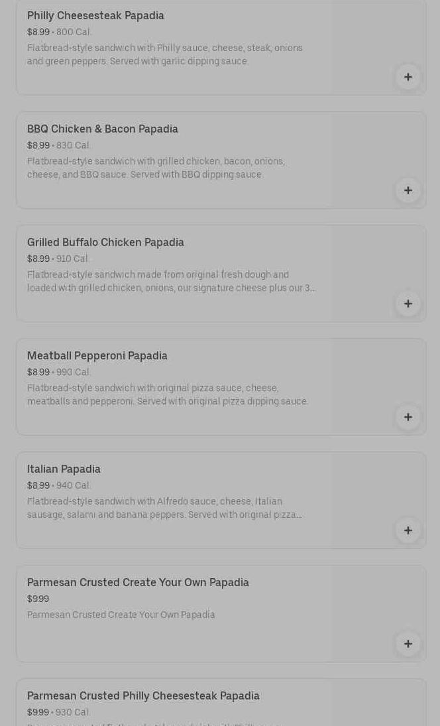This screenshot has width=440, height=726.
Task: Add Parmesan Crusted Create Your Own plus icon
Action: 408,644
